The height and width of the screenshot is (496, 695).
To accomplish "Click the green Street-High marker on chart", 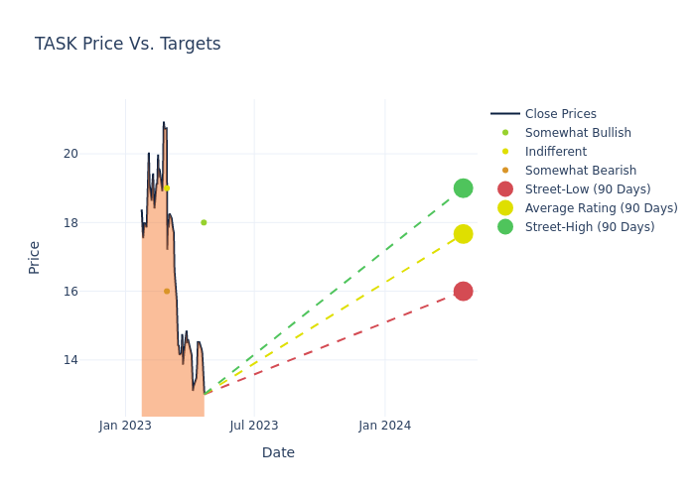I will click(463, 188).
